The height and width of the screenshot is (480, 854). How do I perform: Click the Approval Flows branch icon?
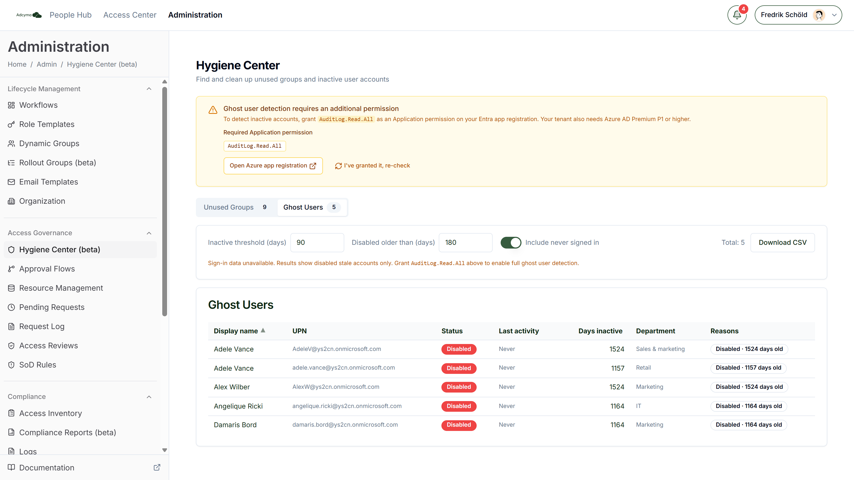click(11, 269)
